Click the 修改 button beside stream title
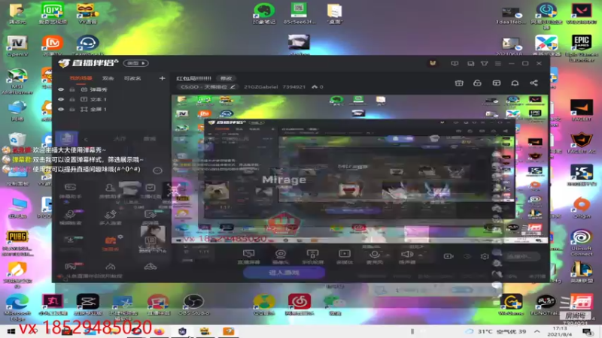This screenshot has height=338, width=602. 226,78
